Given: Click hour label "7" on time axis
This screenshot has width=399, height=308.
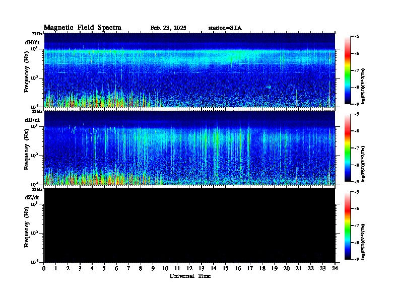Looking at the screenshot, I should (128, 268).
